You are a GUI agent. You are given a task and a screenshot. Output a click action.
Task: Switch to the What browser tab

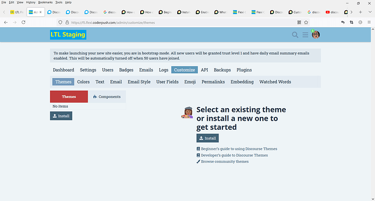(221, 12)
